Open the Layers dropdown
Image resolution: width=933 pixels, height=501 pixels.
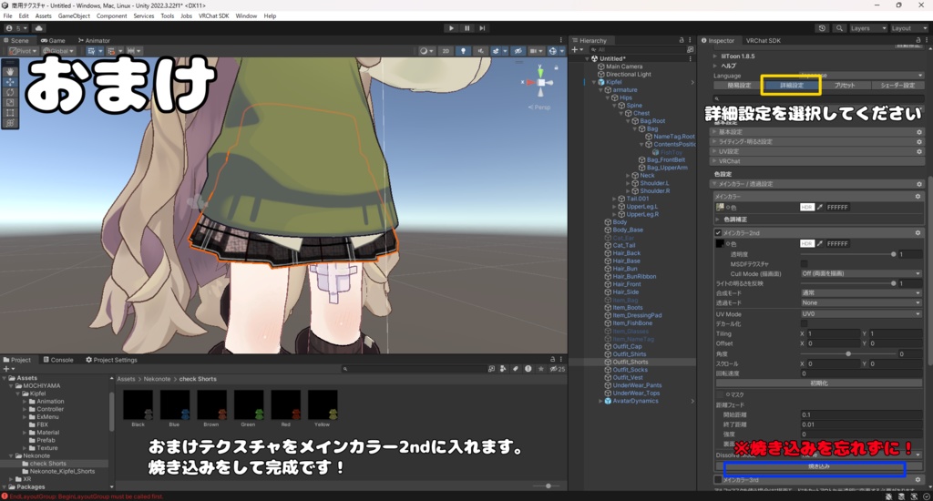click(x=868, y=28)
